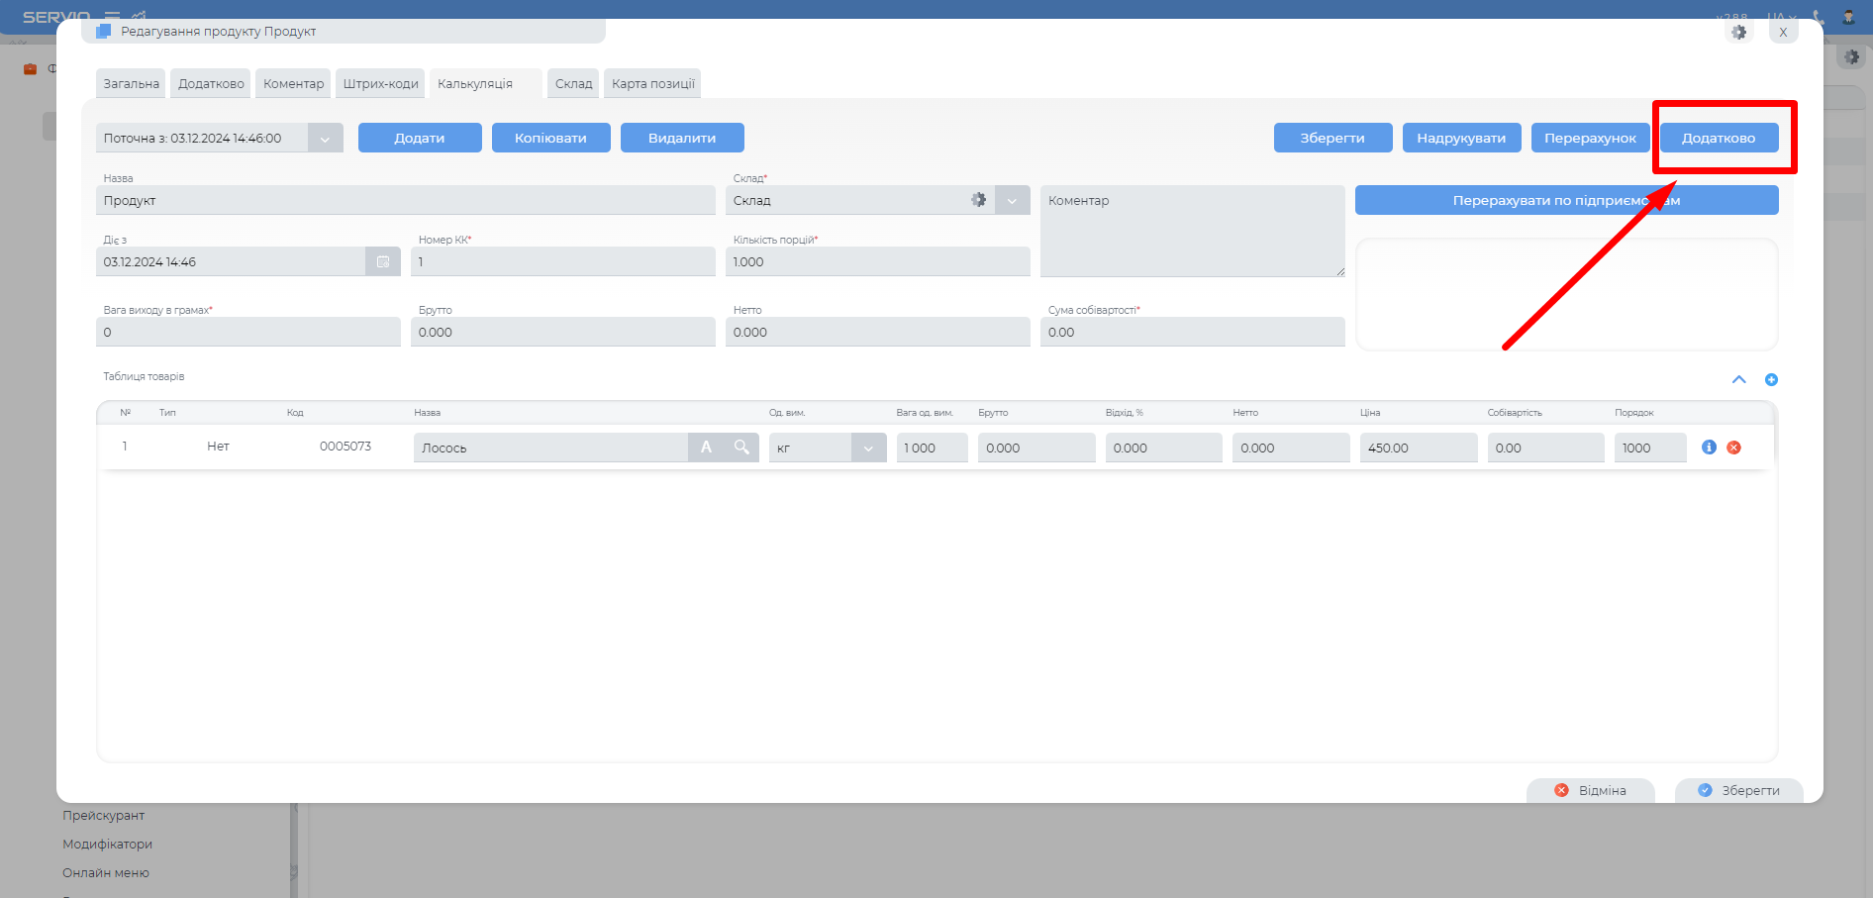
Task: Go to the Карта позиції tab
Action: (652, 84)
